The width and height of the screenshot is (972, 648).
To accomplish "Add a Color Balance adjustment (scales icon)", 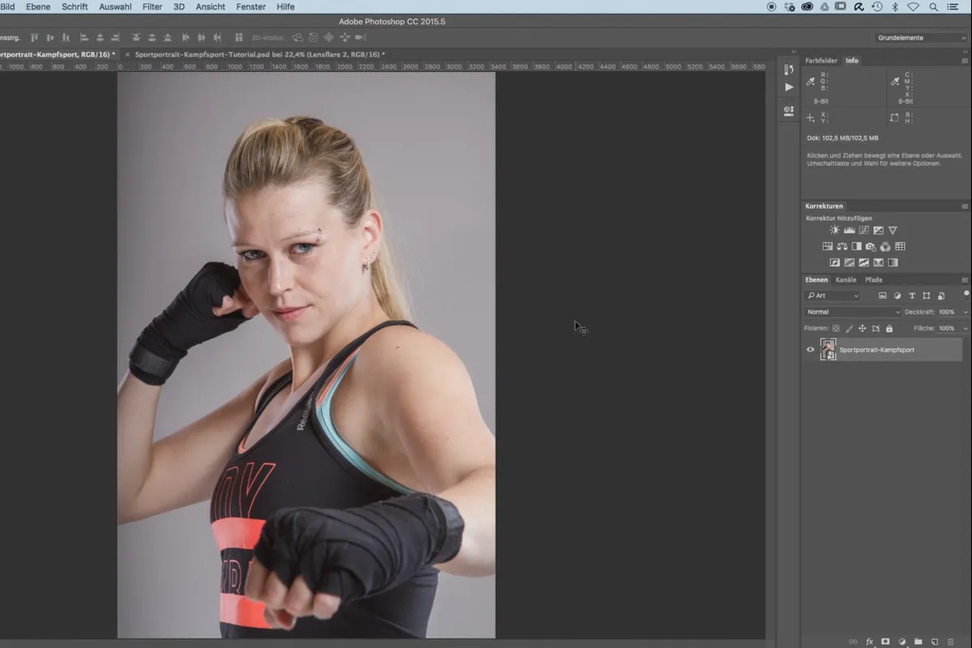I will point(842,247).
